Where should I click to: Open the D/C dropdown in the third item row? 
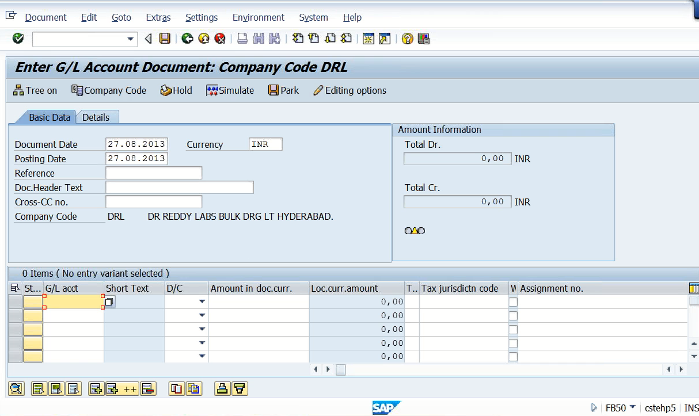click(202, 329)
